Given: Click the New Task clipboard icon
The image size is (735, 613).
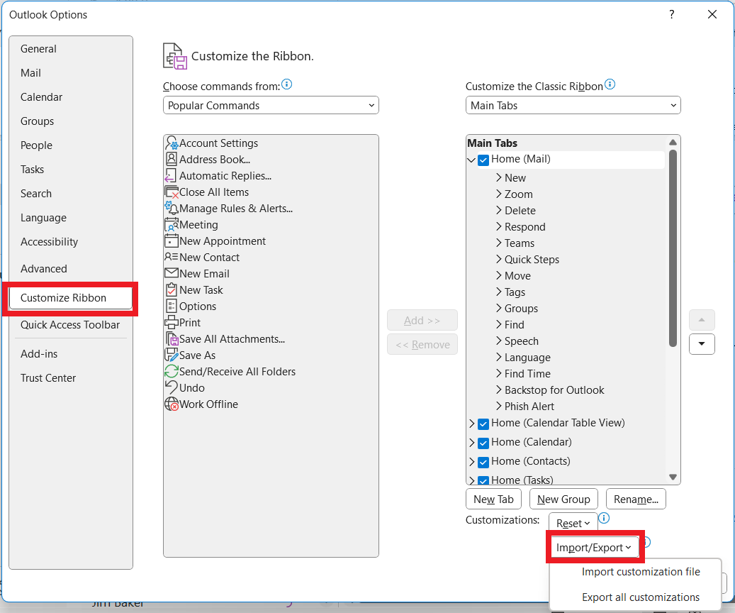Looking at the screenshot, I should pos(172,289).
